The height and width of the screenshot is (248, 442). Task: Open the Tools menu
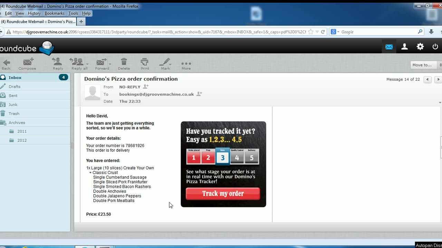click(73, 13)
